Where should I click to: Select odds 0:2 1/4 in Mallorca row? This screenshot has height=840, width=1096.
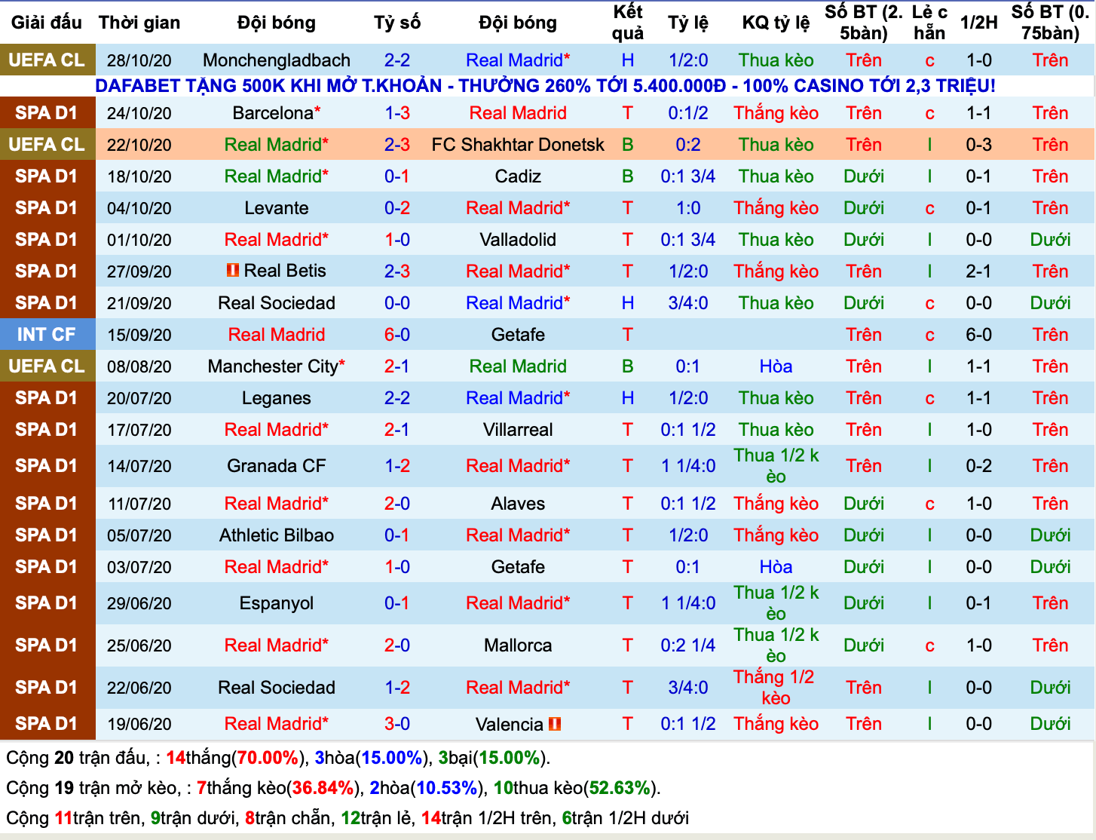click(x=688, y=645)
